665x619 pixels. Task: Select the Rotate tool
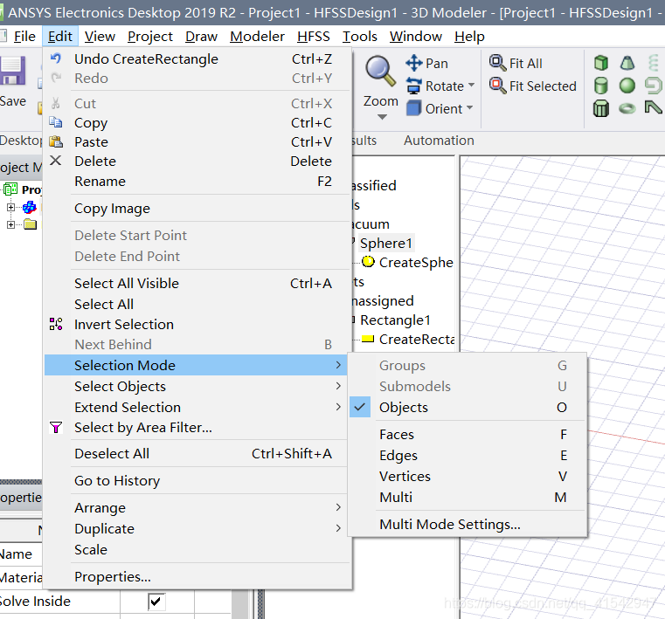(434, 86)
